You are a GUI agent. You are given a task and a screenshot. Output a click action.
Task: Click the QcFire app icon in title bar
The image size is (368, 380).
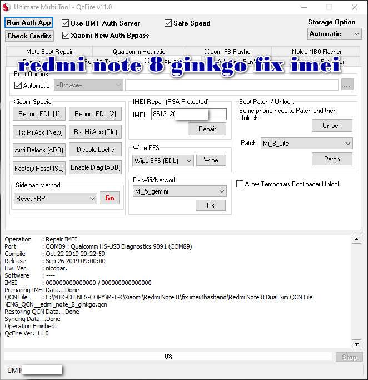pyautogui.click(x=7, y=7)
